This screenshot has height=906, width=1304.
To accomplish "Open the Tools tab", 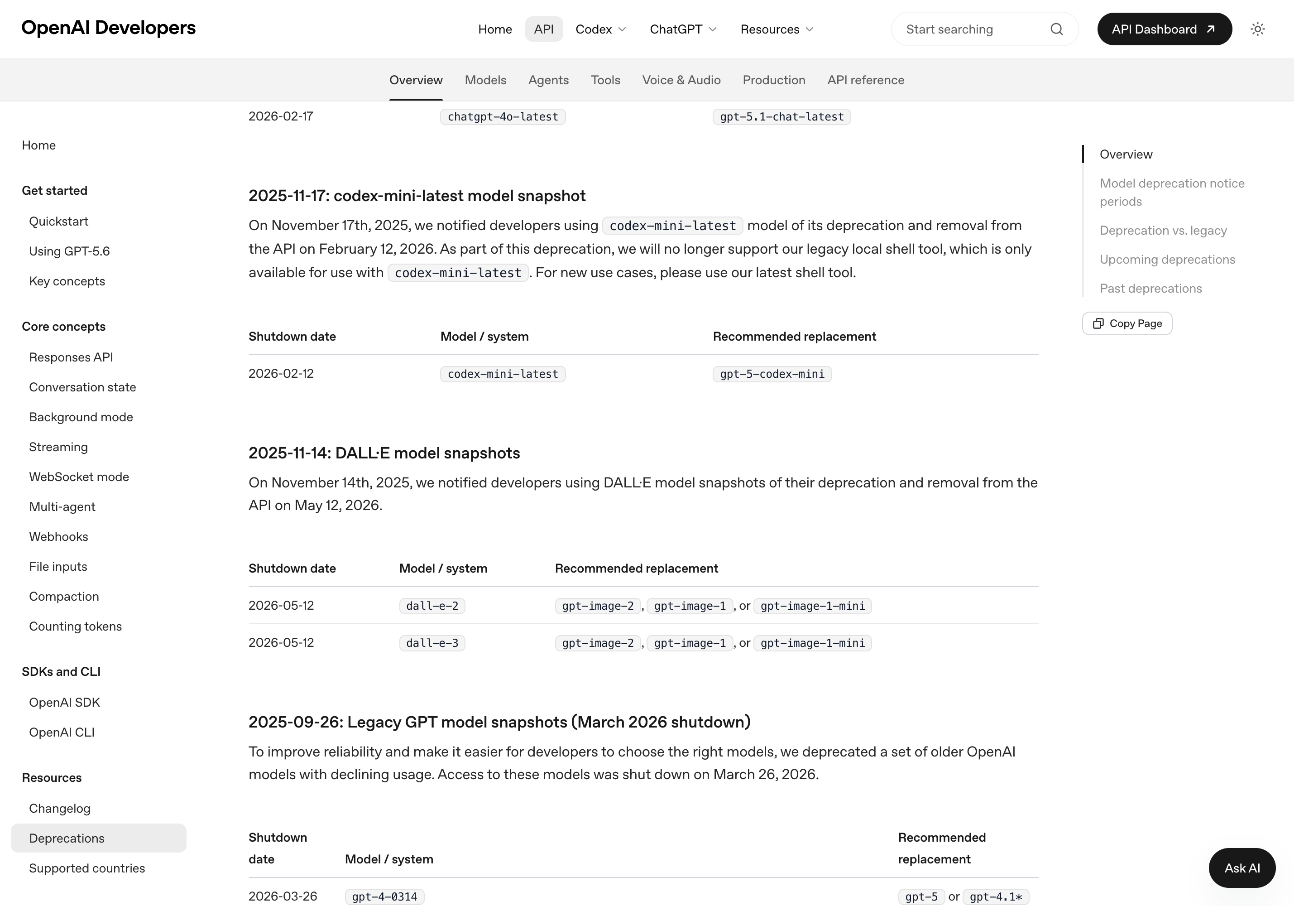I will coord(605,80).
